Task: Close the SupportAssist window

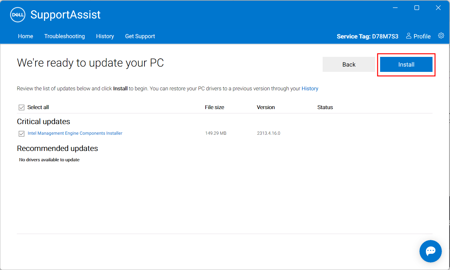Action: coord(438,7)
